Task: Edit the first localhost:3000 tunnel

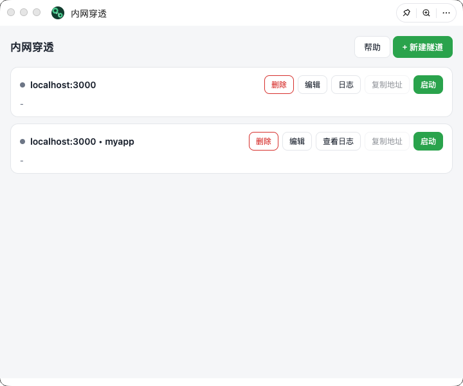Action: [x=313, y=85]
